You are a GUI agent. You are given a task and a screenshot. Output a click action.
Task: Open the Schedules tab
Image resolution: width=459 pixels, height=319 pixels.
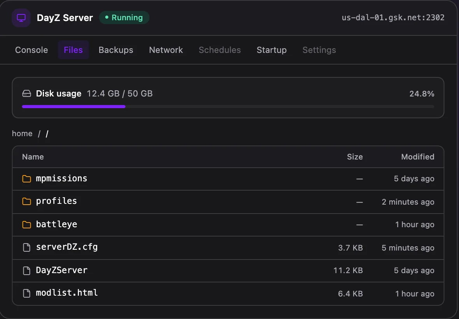click(220, 50)
